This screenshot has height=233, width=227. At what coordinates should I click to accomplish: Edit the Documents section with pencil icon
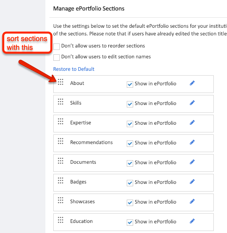point(192,162)
